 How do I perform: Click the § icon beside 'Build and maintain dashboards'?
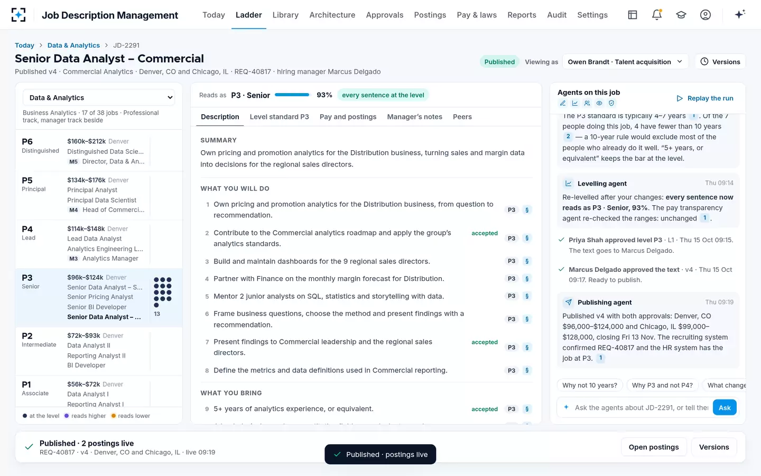tap(527, 261)
